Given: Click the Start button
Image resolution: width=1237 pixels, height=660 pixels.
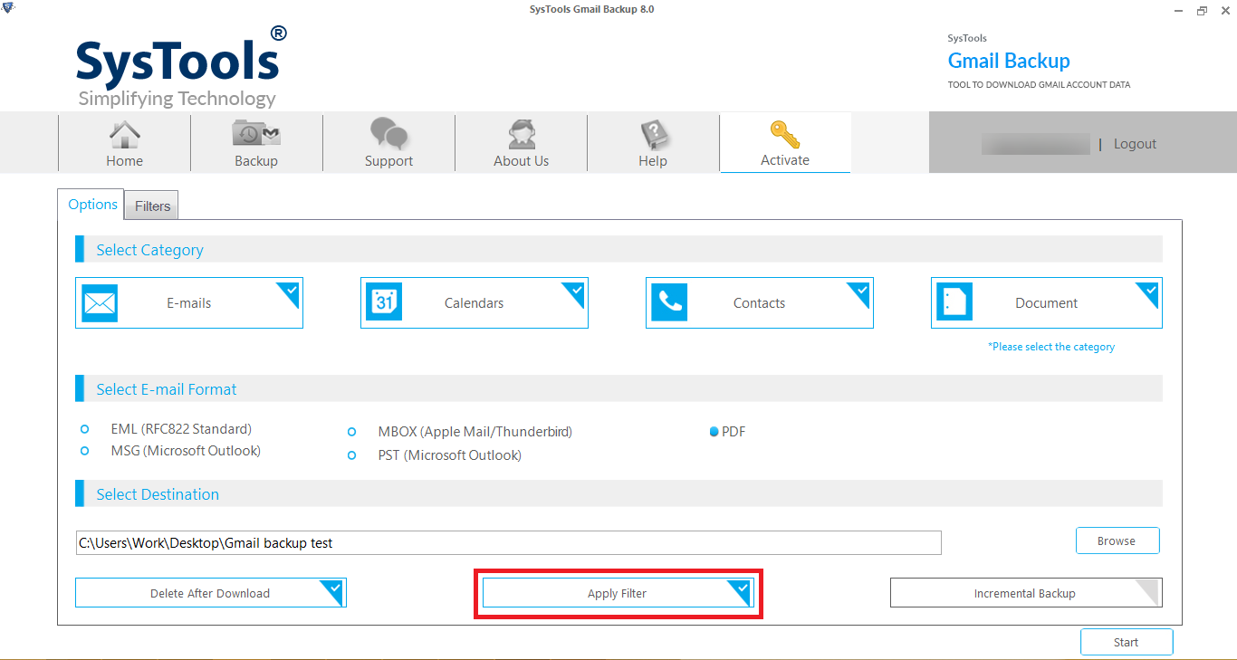Looking at the screenshot, I should click(1127, 642).
